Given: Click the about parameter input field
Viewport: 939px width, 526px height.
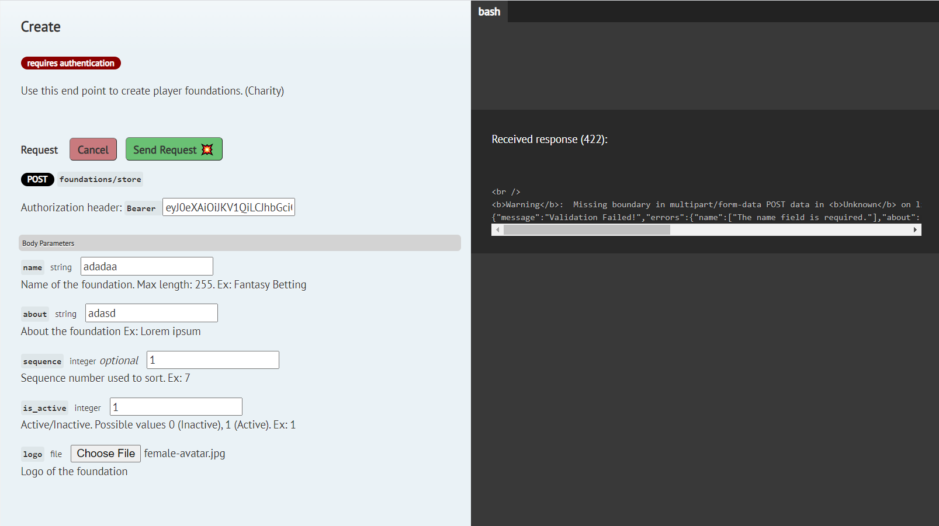Looking at the screenshot, I should pyautogui.click(x=151, y=313).
